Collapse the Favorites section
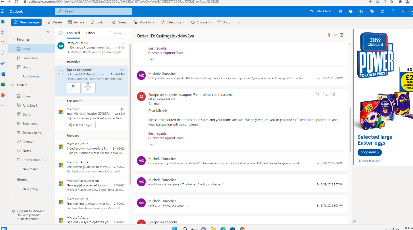The image size is (413, 230). pos(13,40)
